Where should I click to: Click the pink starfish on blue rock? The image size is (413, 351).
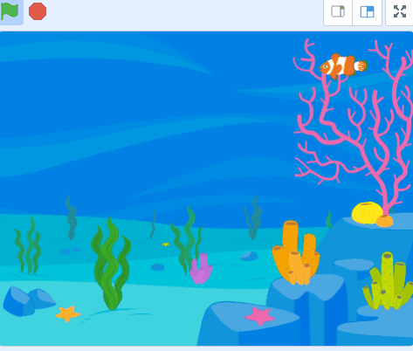point(259,316)
